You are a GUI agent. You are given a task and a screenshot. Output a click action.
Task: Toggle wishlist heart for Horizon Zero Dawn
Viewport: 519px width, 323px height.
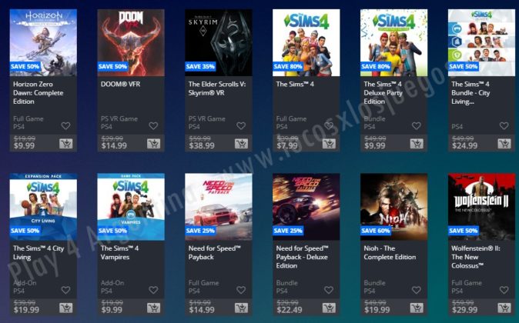coord(66,125)
